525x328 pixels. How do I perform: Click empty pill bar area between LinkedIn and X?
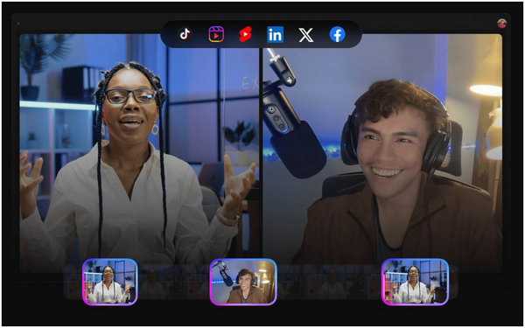coord(291,34)
